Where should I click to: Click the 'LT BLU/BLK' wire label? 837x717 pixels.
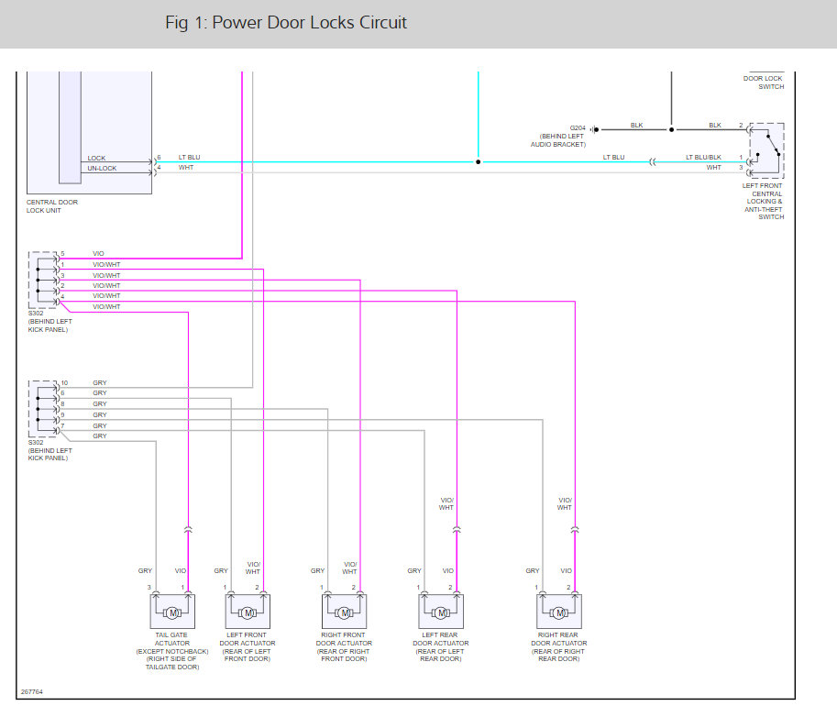[x=703, y=157]
